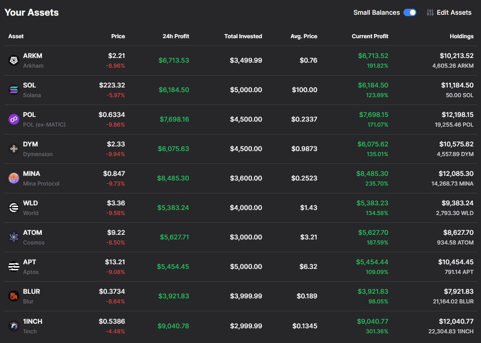Viewport: 481px width, 343px height.
Task: Click the Edit Assets sliders icon
Action: click(x=430, y=12)
